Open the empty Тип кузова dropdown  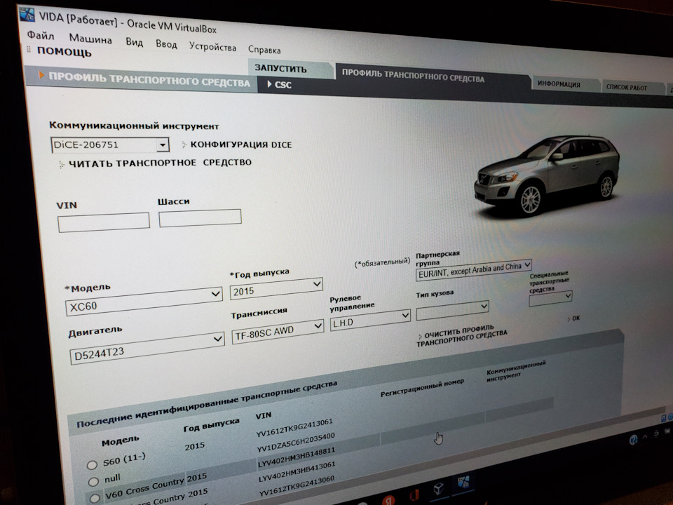coord(452,309)
